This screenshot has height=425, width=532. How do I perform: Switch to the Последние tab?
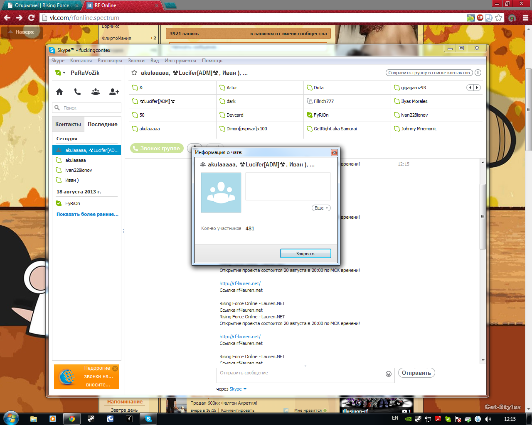(103, 124)
